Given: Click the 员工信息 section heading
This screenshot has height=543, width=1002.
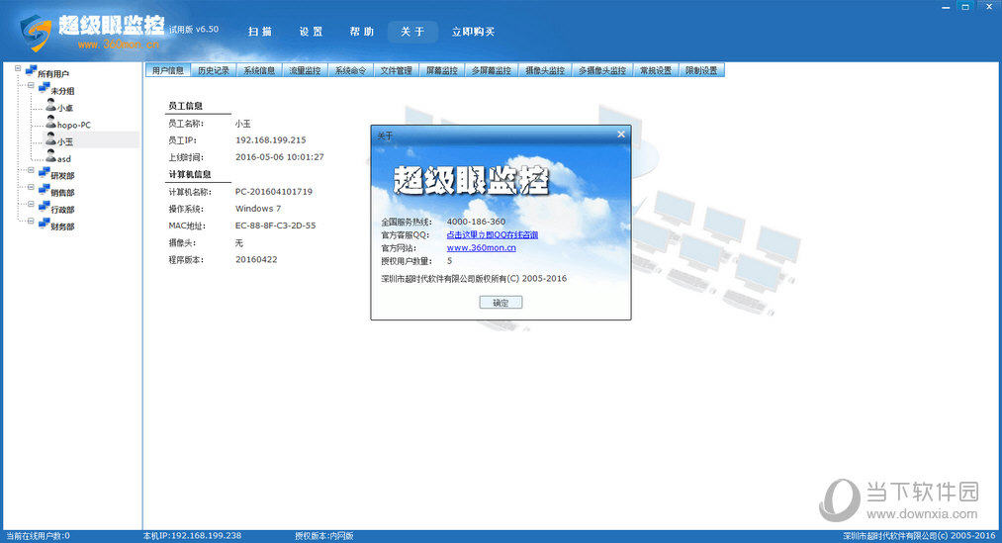Looking at the screenshot, I should [185, 106].
